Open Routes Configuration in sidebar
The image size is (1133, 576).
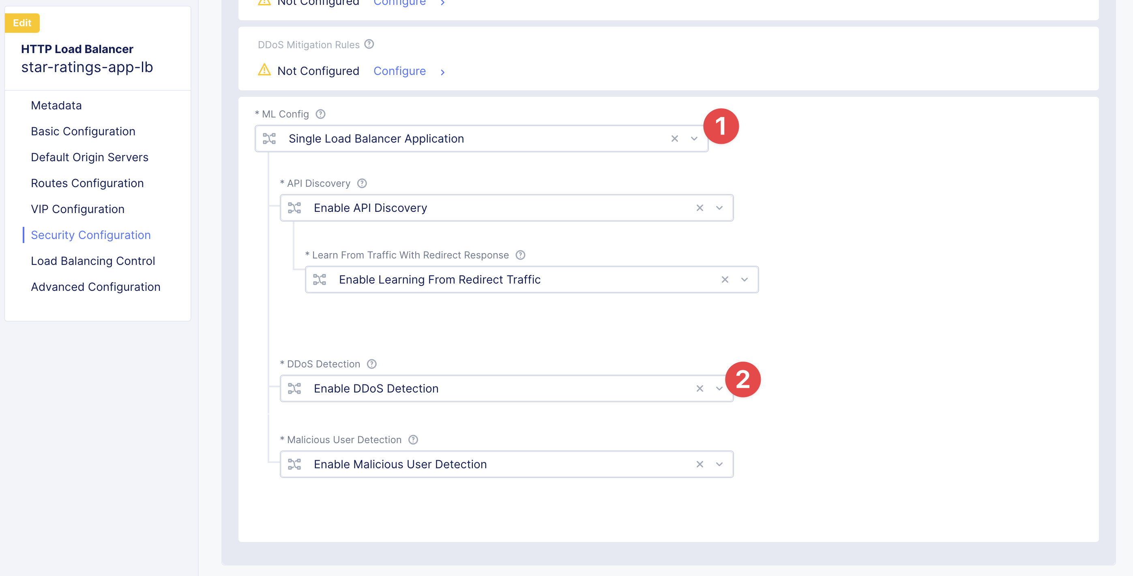coord(87,183)
